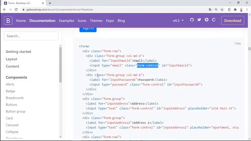Open Blog in the navbar

(121, 21)
